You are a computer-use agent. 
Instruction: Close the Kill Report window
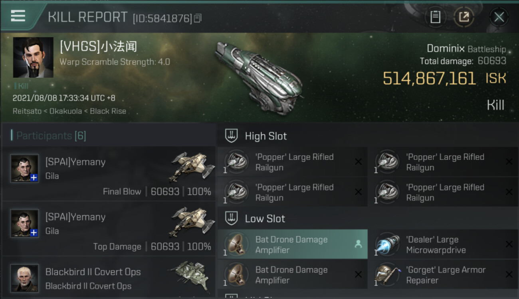(499, 17)
